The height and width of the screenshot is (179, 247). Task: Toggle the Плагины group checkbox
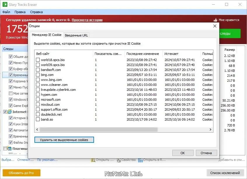[5, 148]
